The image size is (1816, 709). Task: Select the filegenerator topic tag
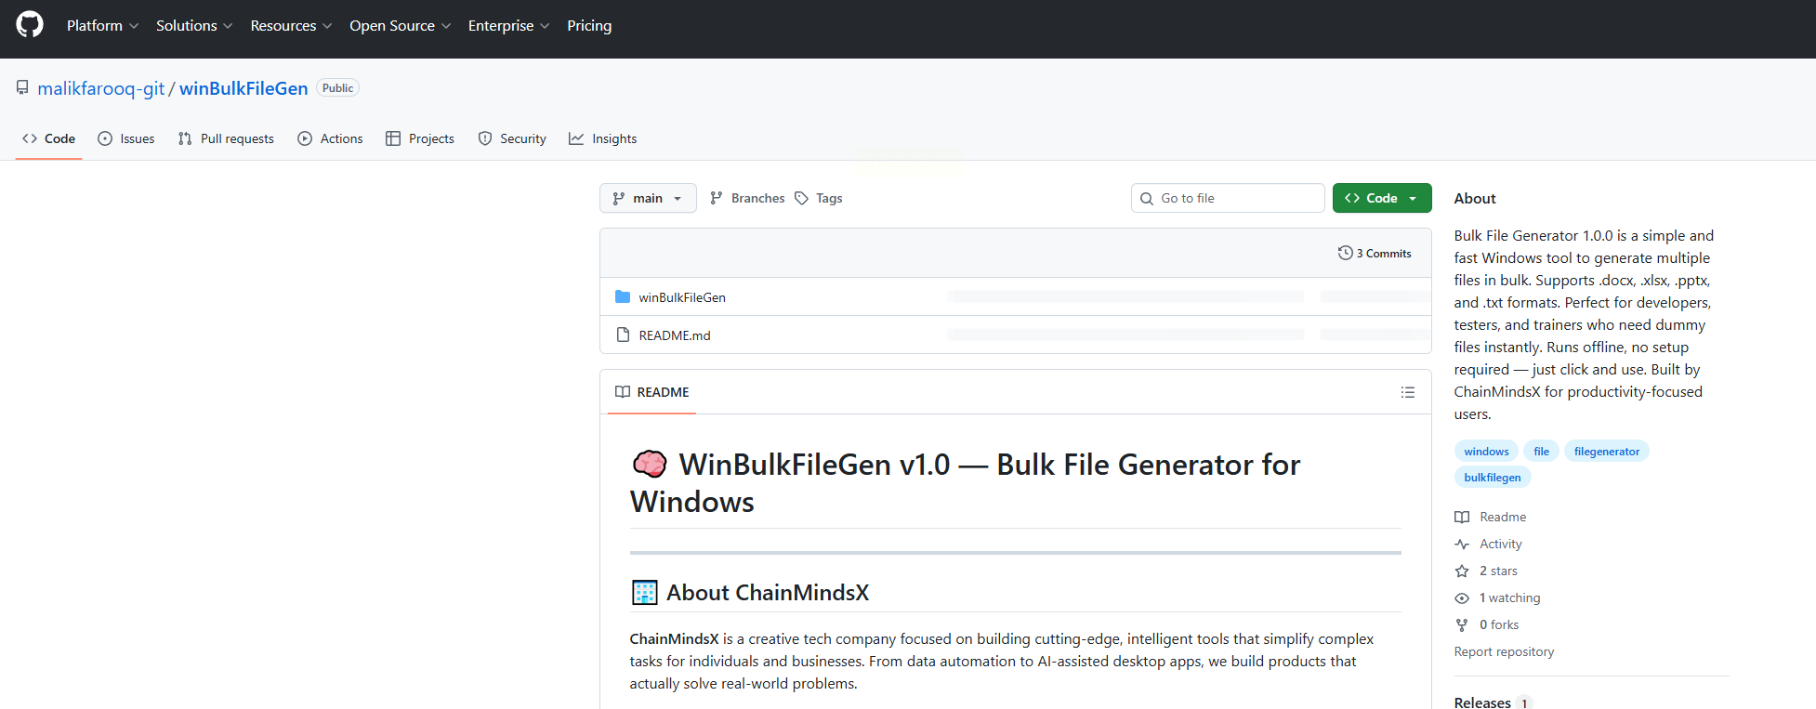coord(1606,452)
